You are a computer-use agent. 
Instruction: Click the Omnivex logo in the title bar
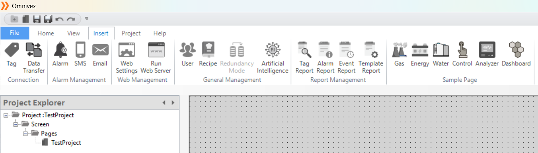5,6
